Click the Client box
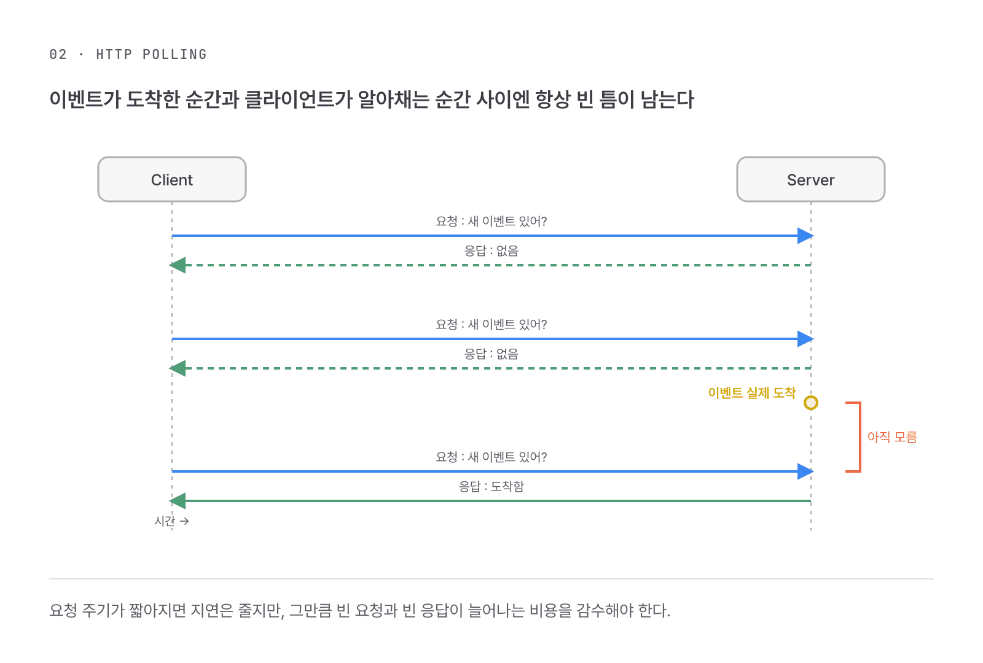Screen dimensions: 983x663 coord(172,179)
